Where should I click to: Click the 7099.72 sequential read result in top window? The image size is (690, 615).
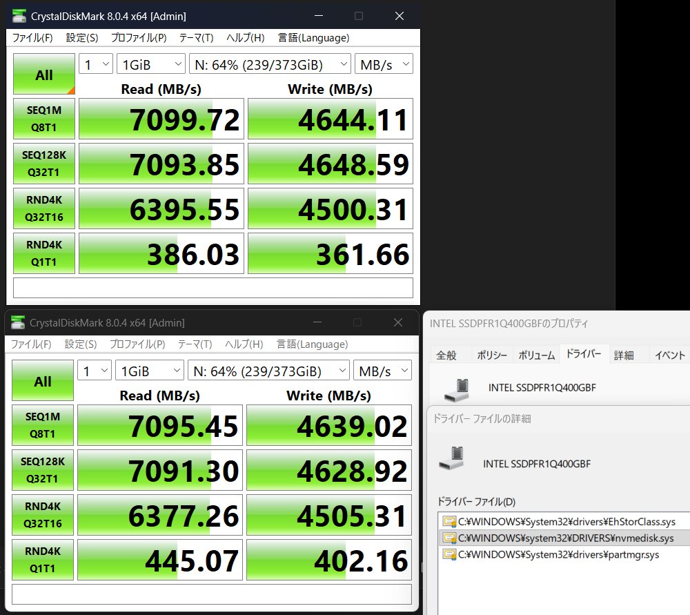(161, 119)
